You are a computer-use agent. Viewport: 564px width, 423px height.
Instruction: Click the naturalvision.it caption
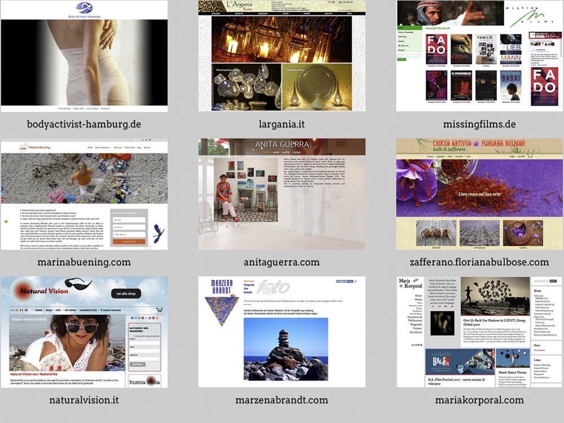84,400
